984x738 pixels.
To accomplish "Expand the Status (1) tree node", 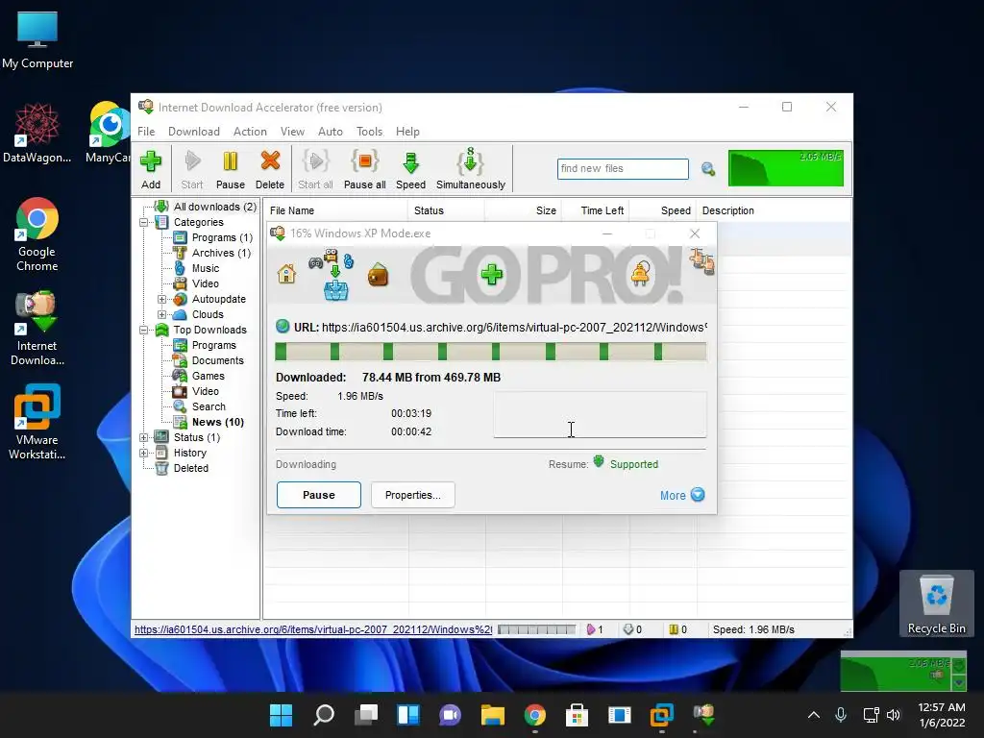I will point(144,437).
